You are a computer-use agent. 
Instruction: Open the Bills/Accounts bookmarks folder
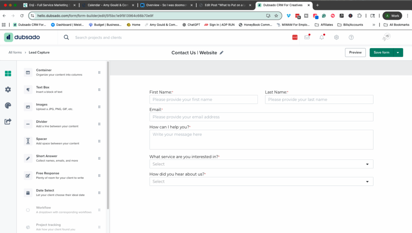[x=350, y=25]
